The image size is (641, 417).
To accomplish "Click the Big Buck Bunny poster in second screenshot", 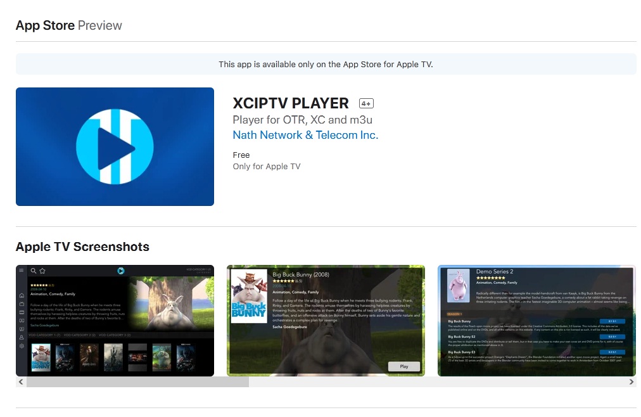I will click(249, 296).
